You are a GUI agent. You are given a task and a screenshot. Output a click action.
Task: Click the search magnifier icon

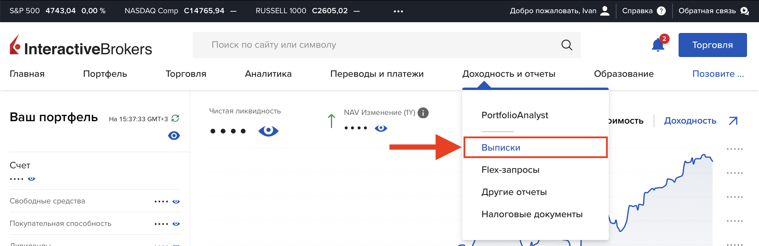[567, 45]
